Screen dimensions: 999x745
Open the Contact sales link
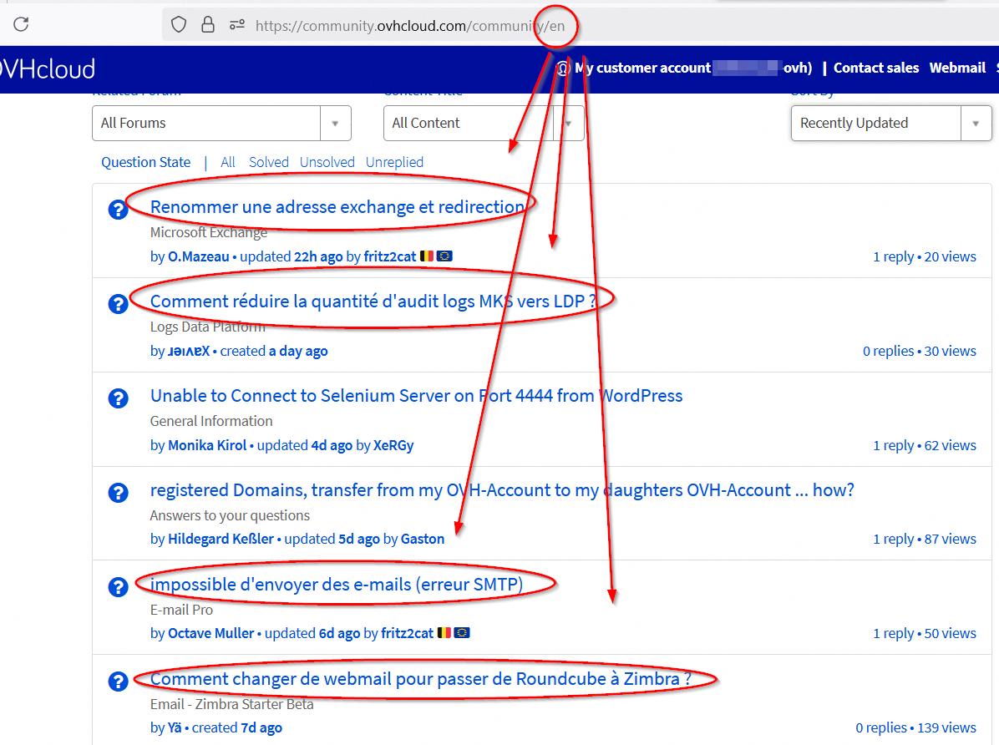(875, 68)
